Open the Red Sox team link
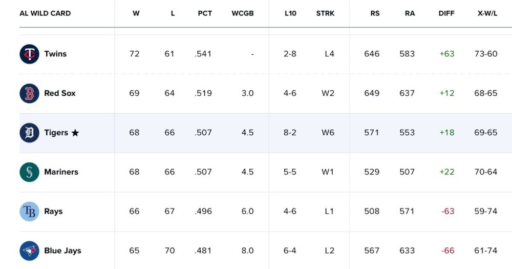 [x=60, y=93]
